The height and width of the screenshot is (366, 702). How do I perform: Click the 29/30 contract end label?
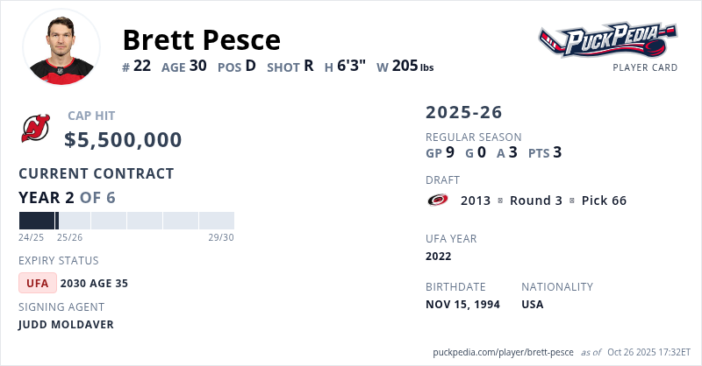[x=221, y=237]
